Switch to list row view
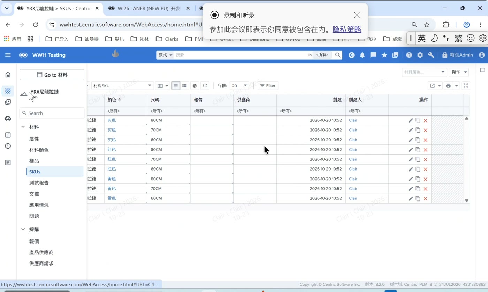 [176, 86]
